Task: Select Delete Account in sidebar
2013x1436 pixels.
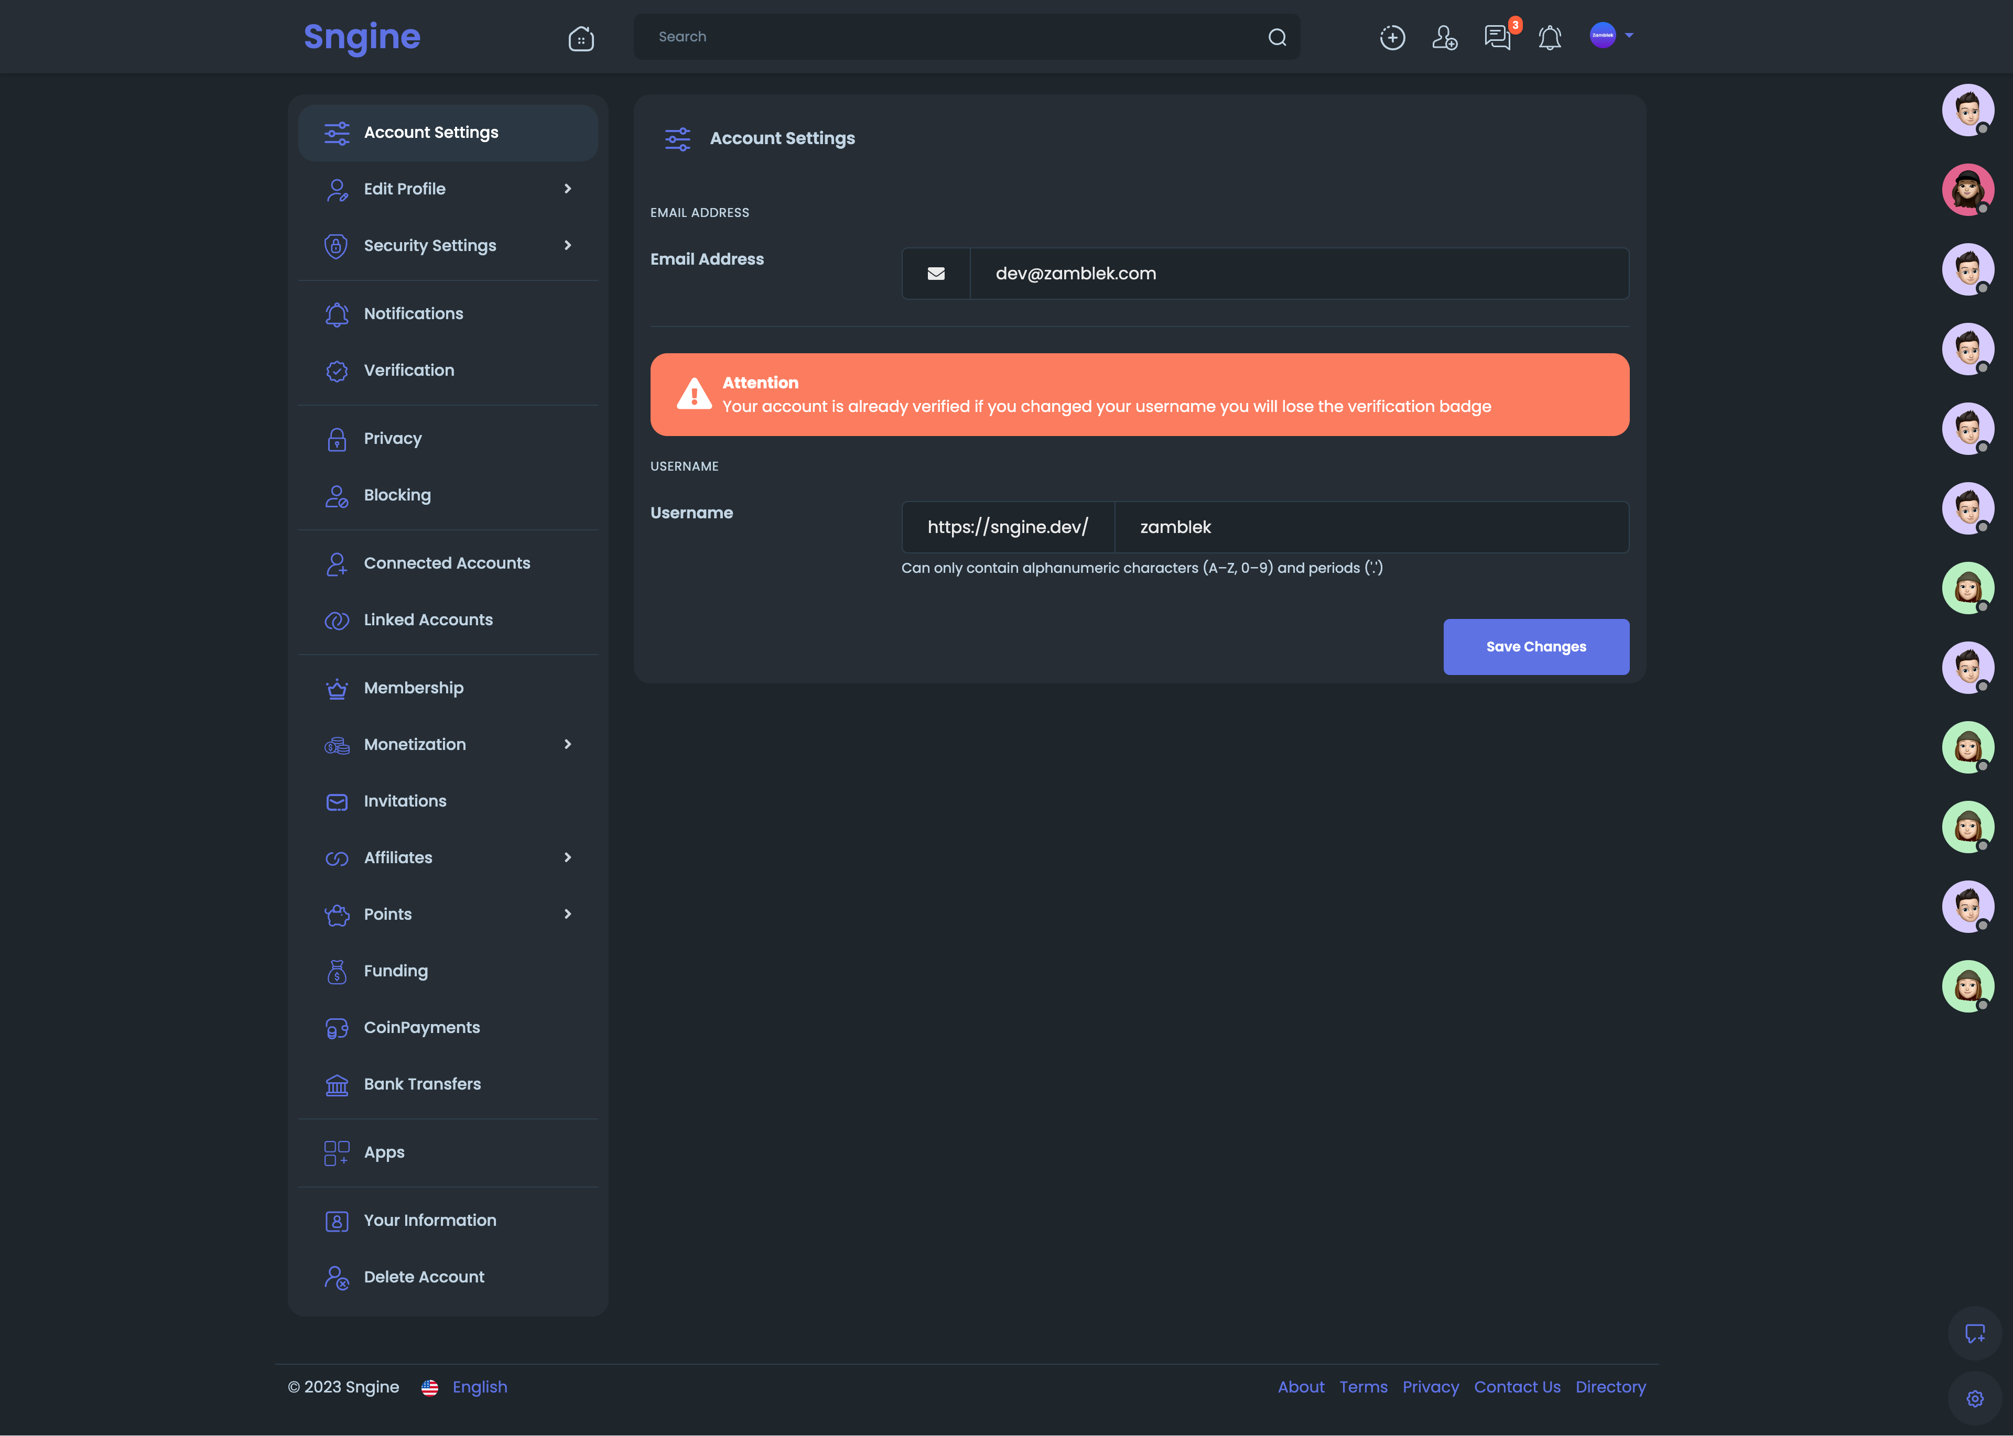Action: pos(424,1276)
